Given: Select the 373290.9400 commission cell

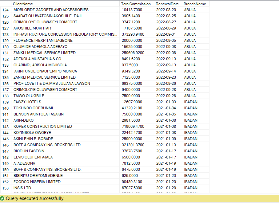Looking at the screenshot, I should 137,34.
